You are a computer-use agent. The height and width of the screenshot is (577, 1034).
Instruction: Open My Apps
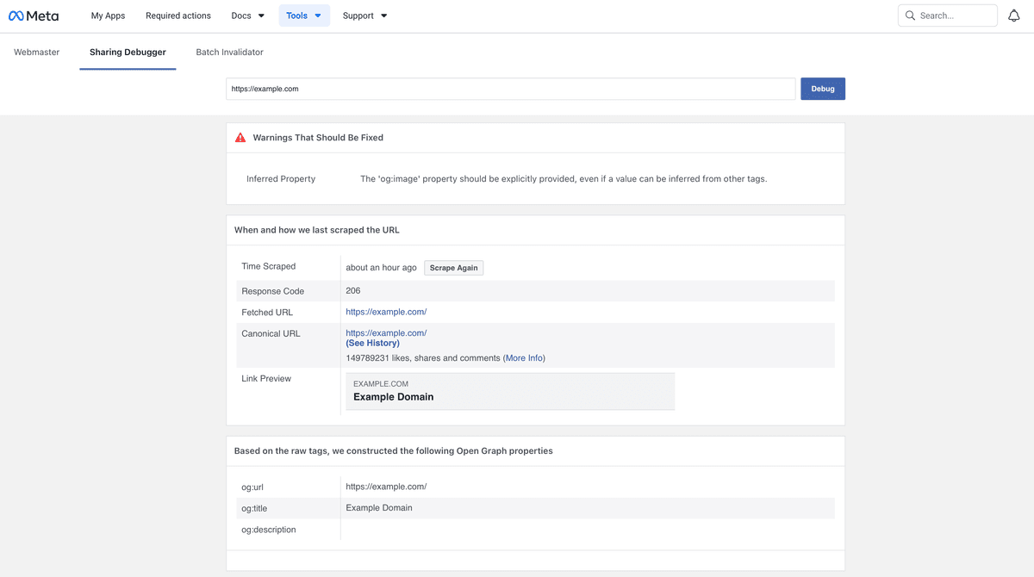click(x=108, y=16)
